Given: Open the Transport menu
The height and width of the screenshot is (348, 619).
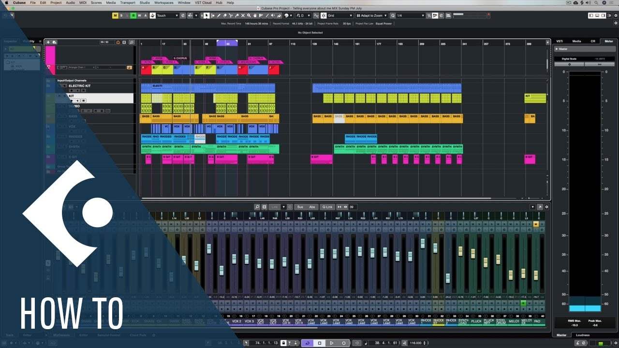Looking at the screenshot, I should [x=128, y=2].
